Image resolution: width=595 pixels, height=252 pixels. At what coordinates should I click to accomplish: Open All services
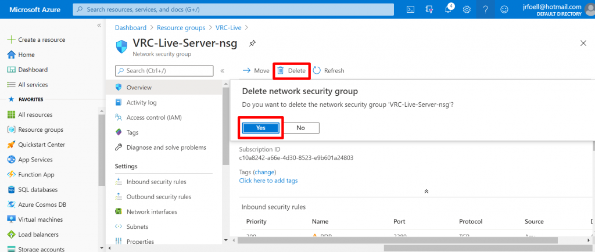(x=28, y=85)
